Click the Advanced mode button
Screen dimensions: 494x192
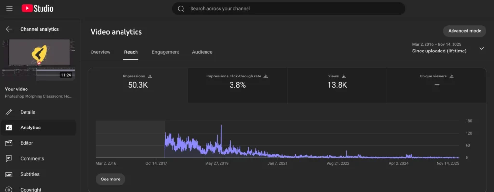pos(465,31)
